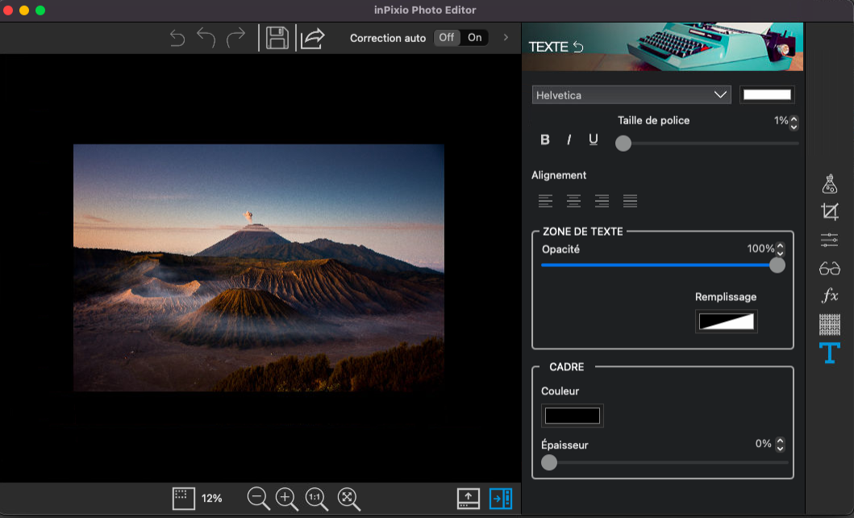Open the Helvetica font dropdown
The image size is (854, 518).
631,95
